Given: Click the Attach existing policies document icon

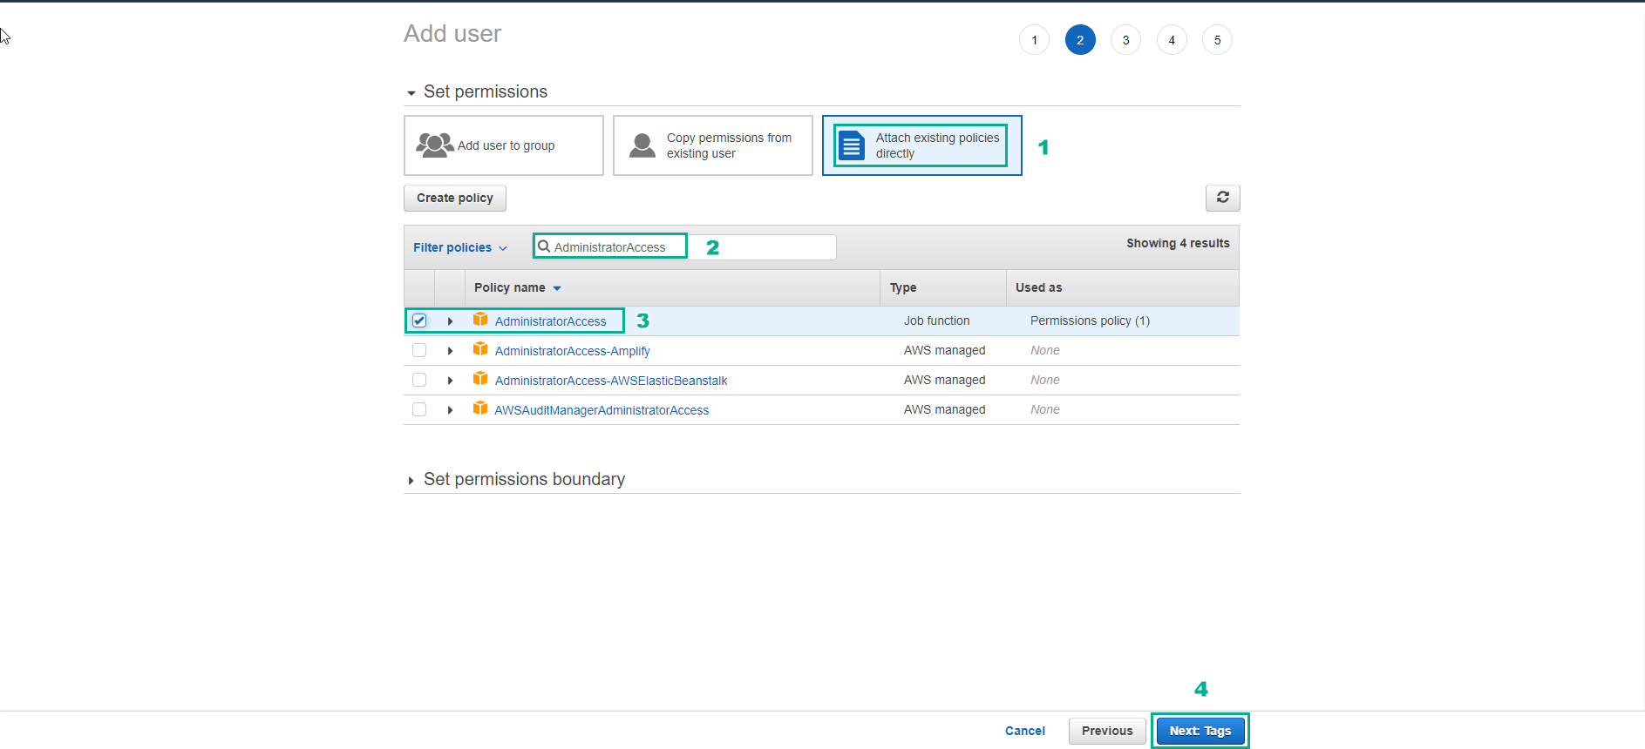Looking at the screenshot, I should click(852, 145).
